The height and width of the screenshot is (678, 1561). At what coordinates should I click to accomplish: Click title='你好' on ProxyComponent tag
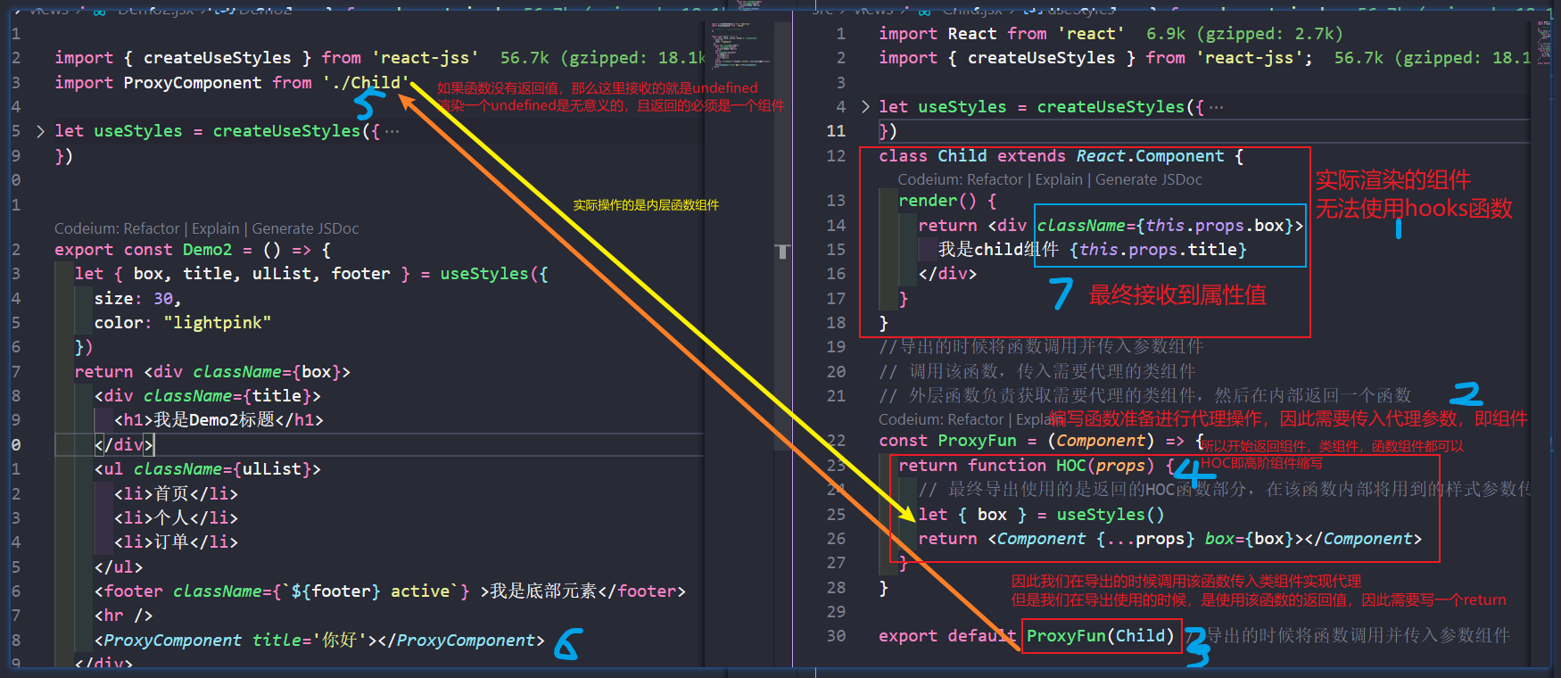pos(310,640)
